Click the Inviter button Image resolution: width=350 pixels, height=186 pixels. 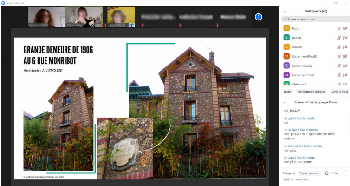click(x=287, y=92)
